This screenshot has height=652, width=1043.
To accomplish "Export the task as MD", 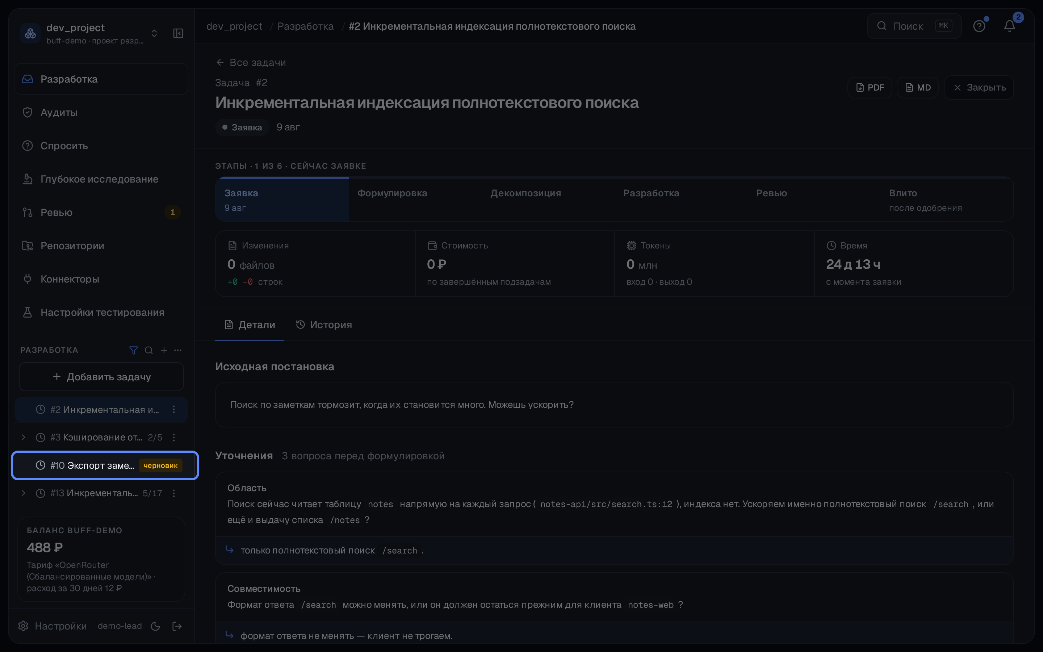I will (918, 88).
